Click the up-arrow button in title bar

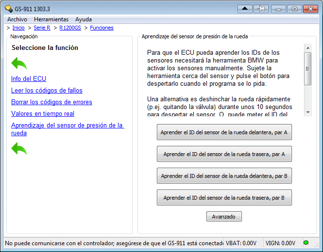tap(245, 9)
